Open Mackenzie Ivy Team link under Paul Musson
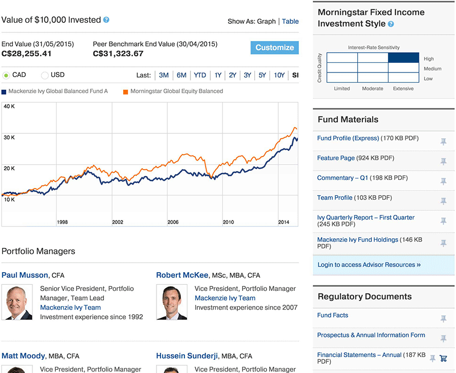 (70, 308)
